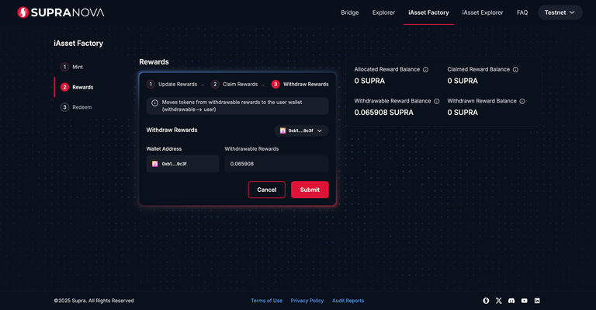The width and height of the screenshot is (596, 310).
Task: Open iAsset Explorer nav item
Action: coord(483,12)
